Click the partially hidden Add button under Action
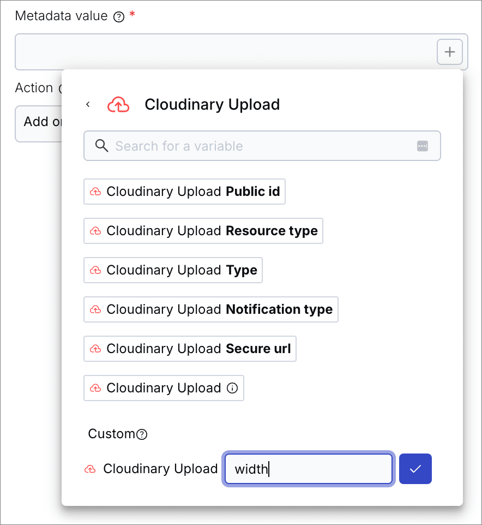This screenshot has width=482, height=525. (39, 123)
